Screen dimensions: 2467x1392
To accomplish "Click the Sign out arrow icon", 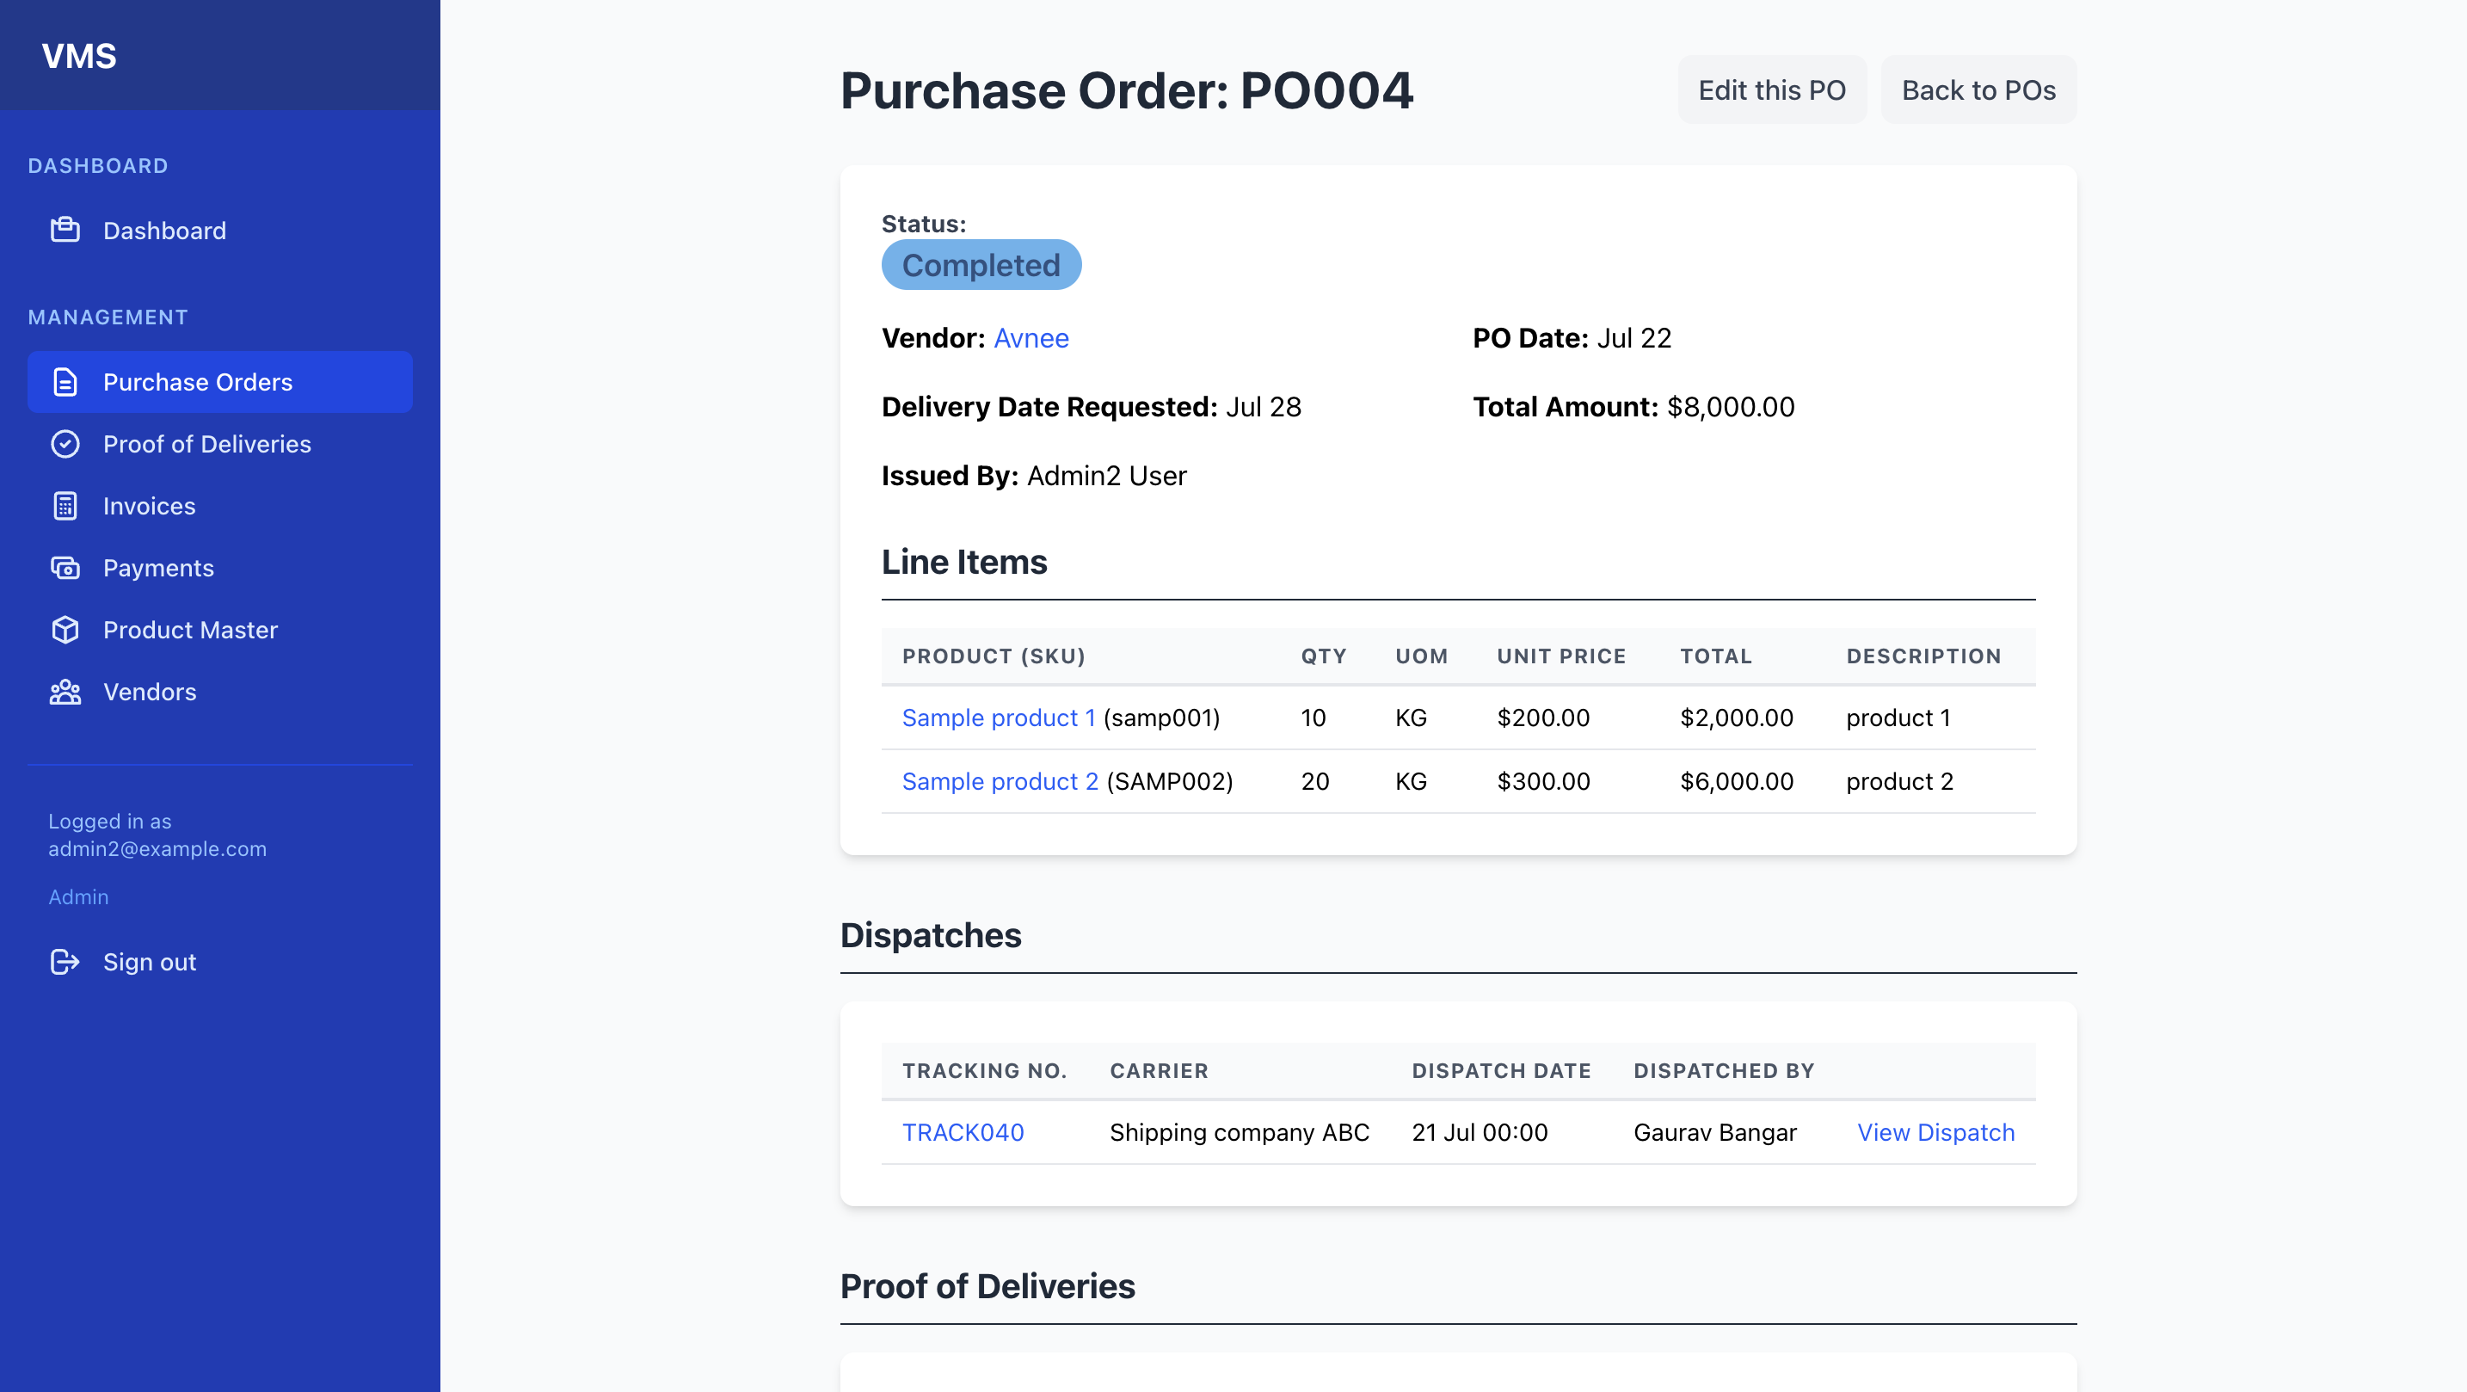I will point(65,962).
